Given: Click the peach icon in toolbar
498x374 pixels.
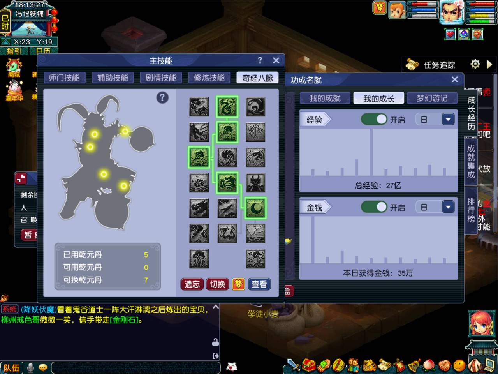Looking at the screenshot, I should 429,365.
